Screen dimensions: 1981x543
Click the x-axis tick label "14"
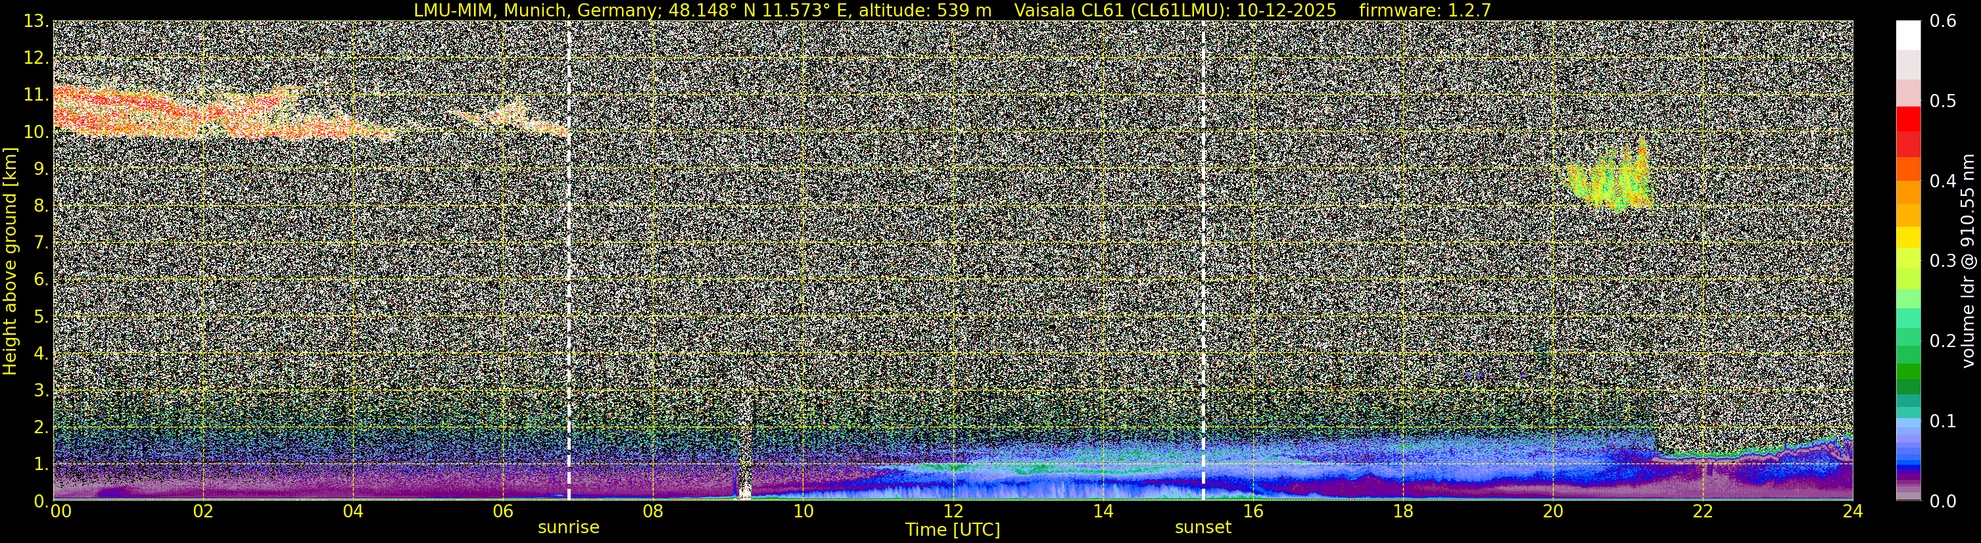1103,511
